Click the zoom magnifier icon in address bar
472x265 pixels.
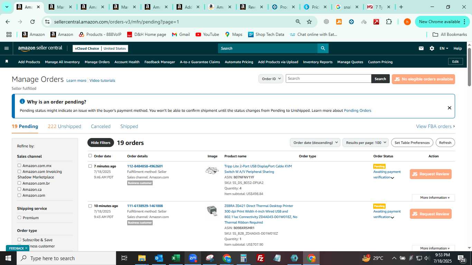298,22
